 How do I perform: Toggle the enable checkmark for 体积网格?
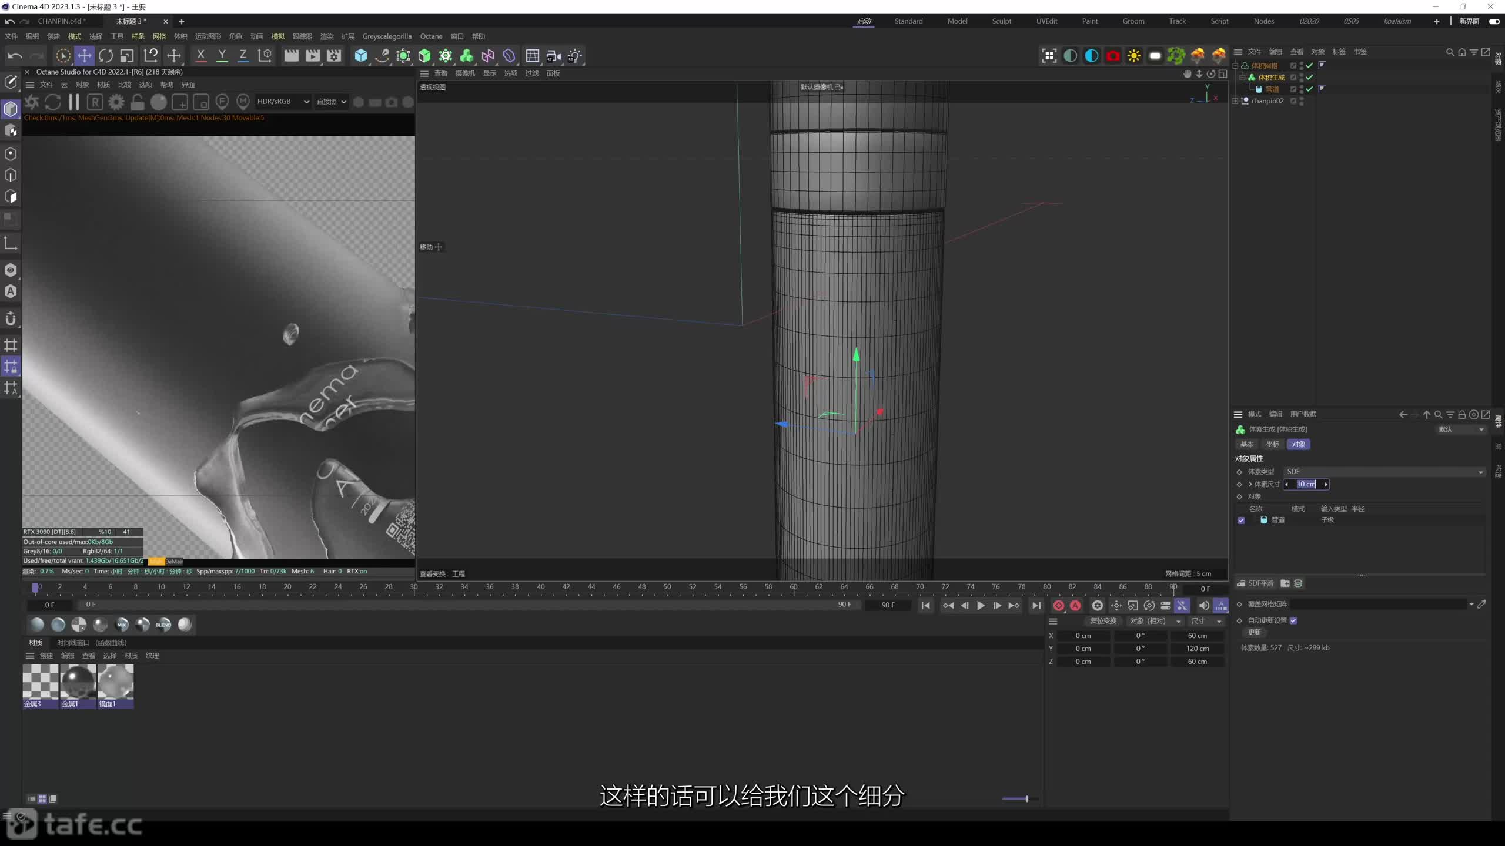coord(1309,66)
